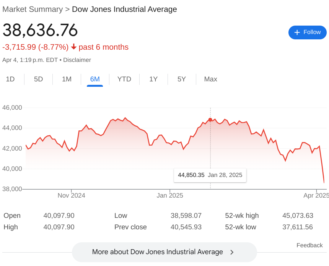This screenshot has height=266, width=329.
Task: Select the 1M chart range
Action: click(67, 79)
